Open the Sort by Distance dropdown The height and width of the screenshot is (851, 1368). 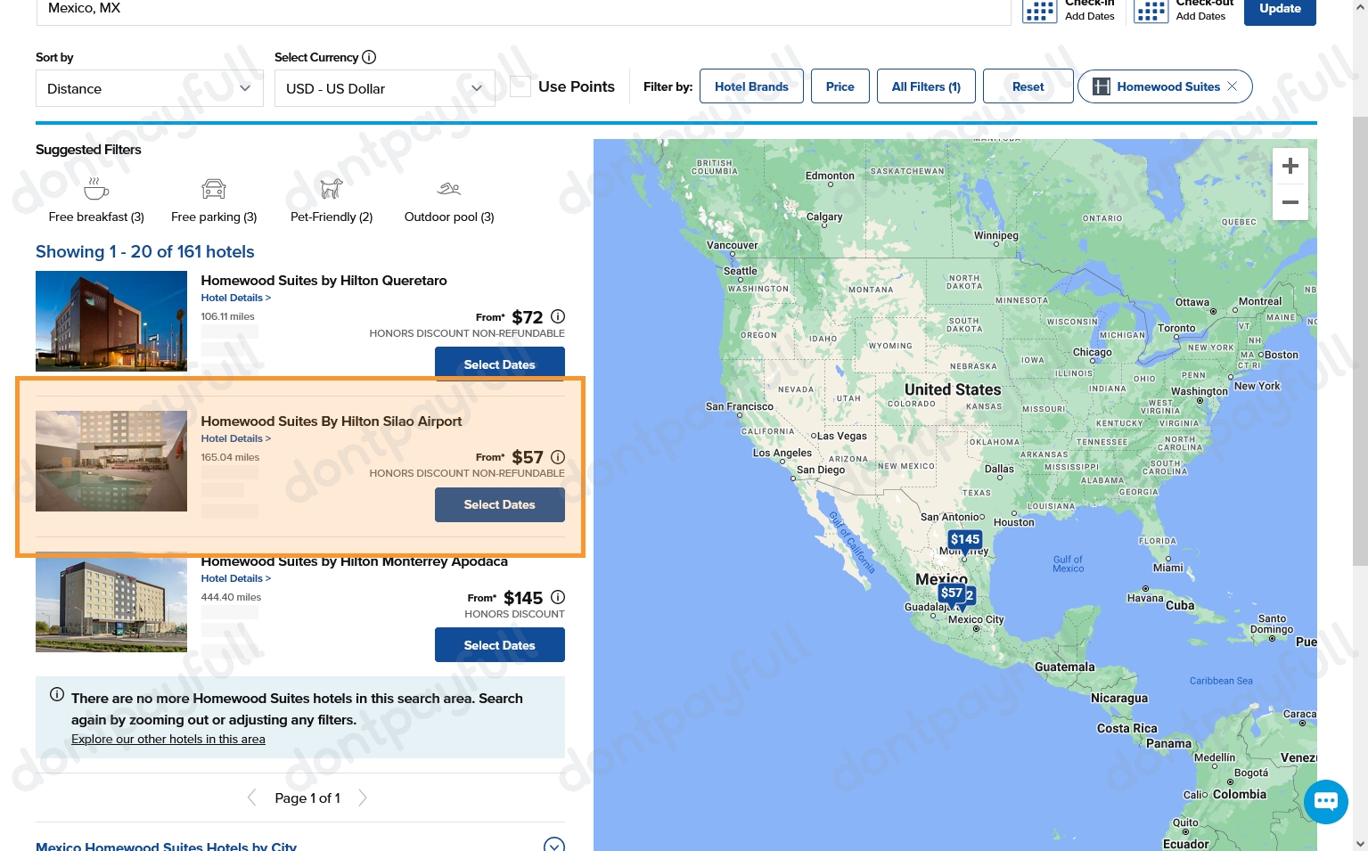pos(149,88)
